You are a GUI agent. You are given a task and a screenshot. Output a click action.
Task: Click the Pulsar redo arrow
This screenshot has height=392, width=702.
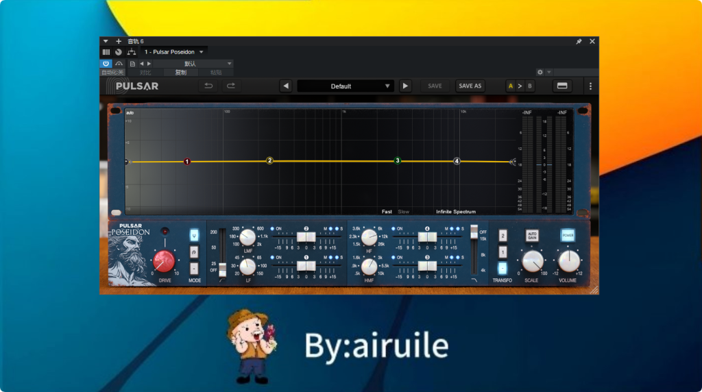(x=230, y=86)
